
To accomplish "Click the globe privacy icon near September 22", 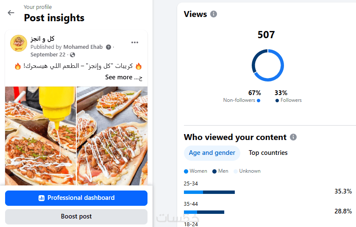I will pyautogui.click(x=72, y=55).
